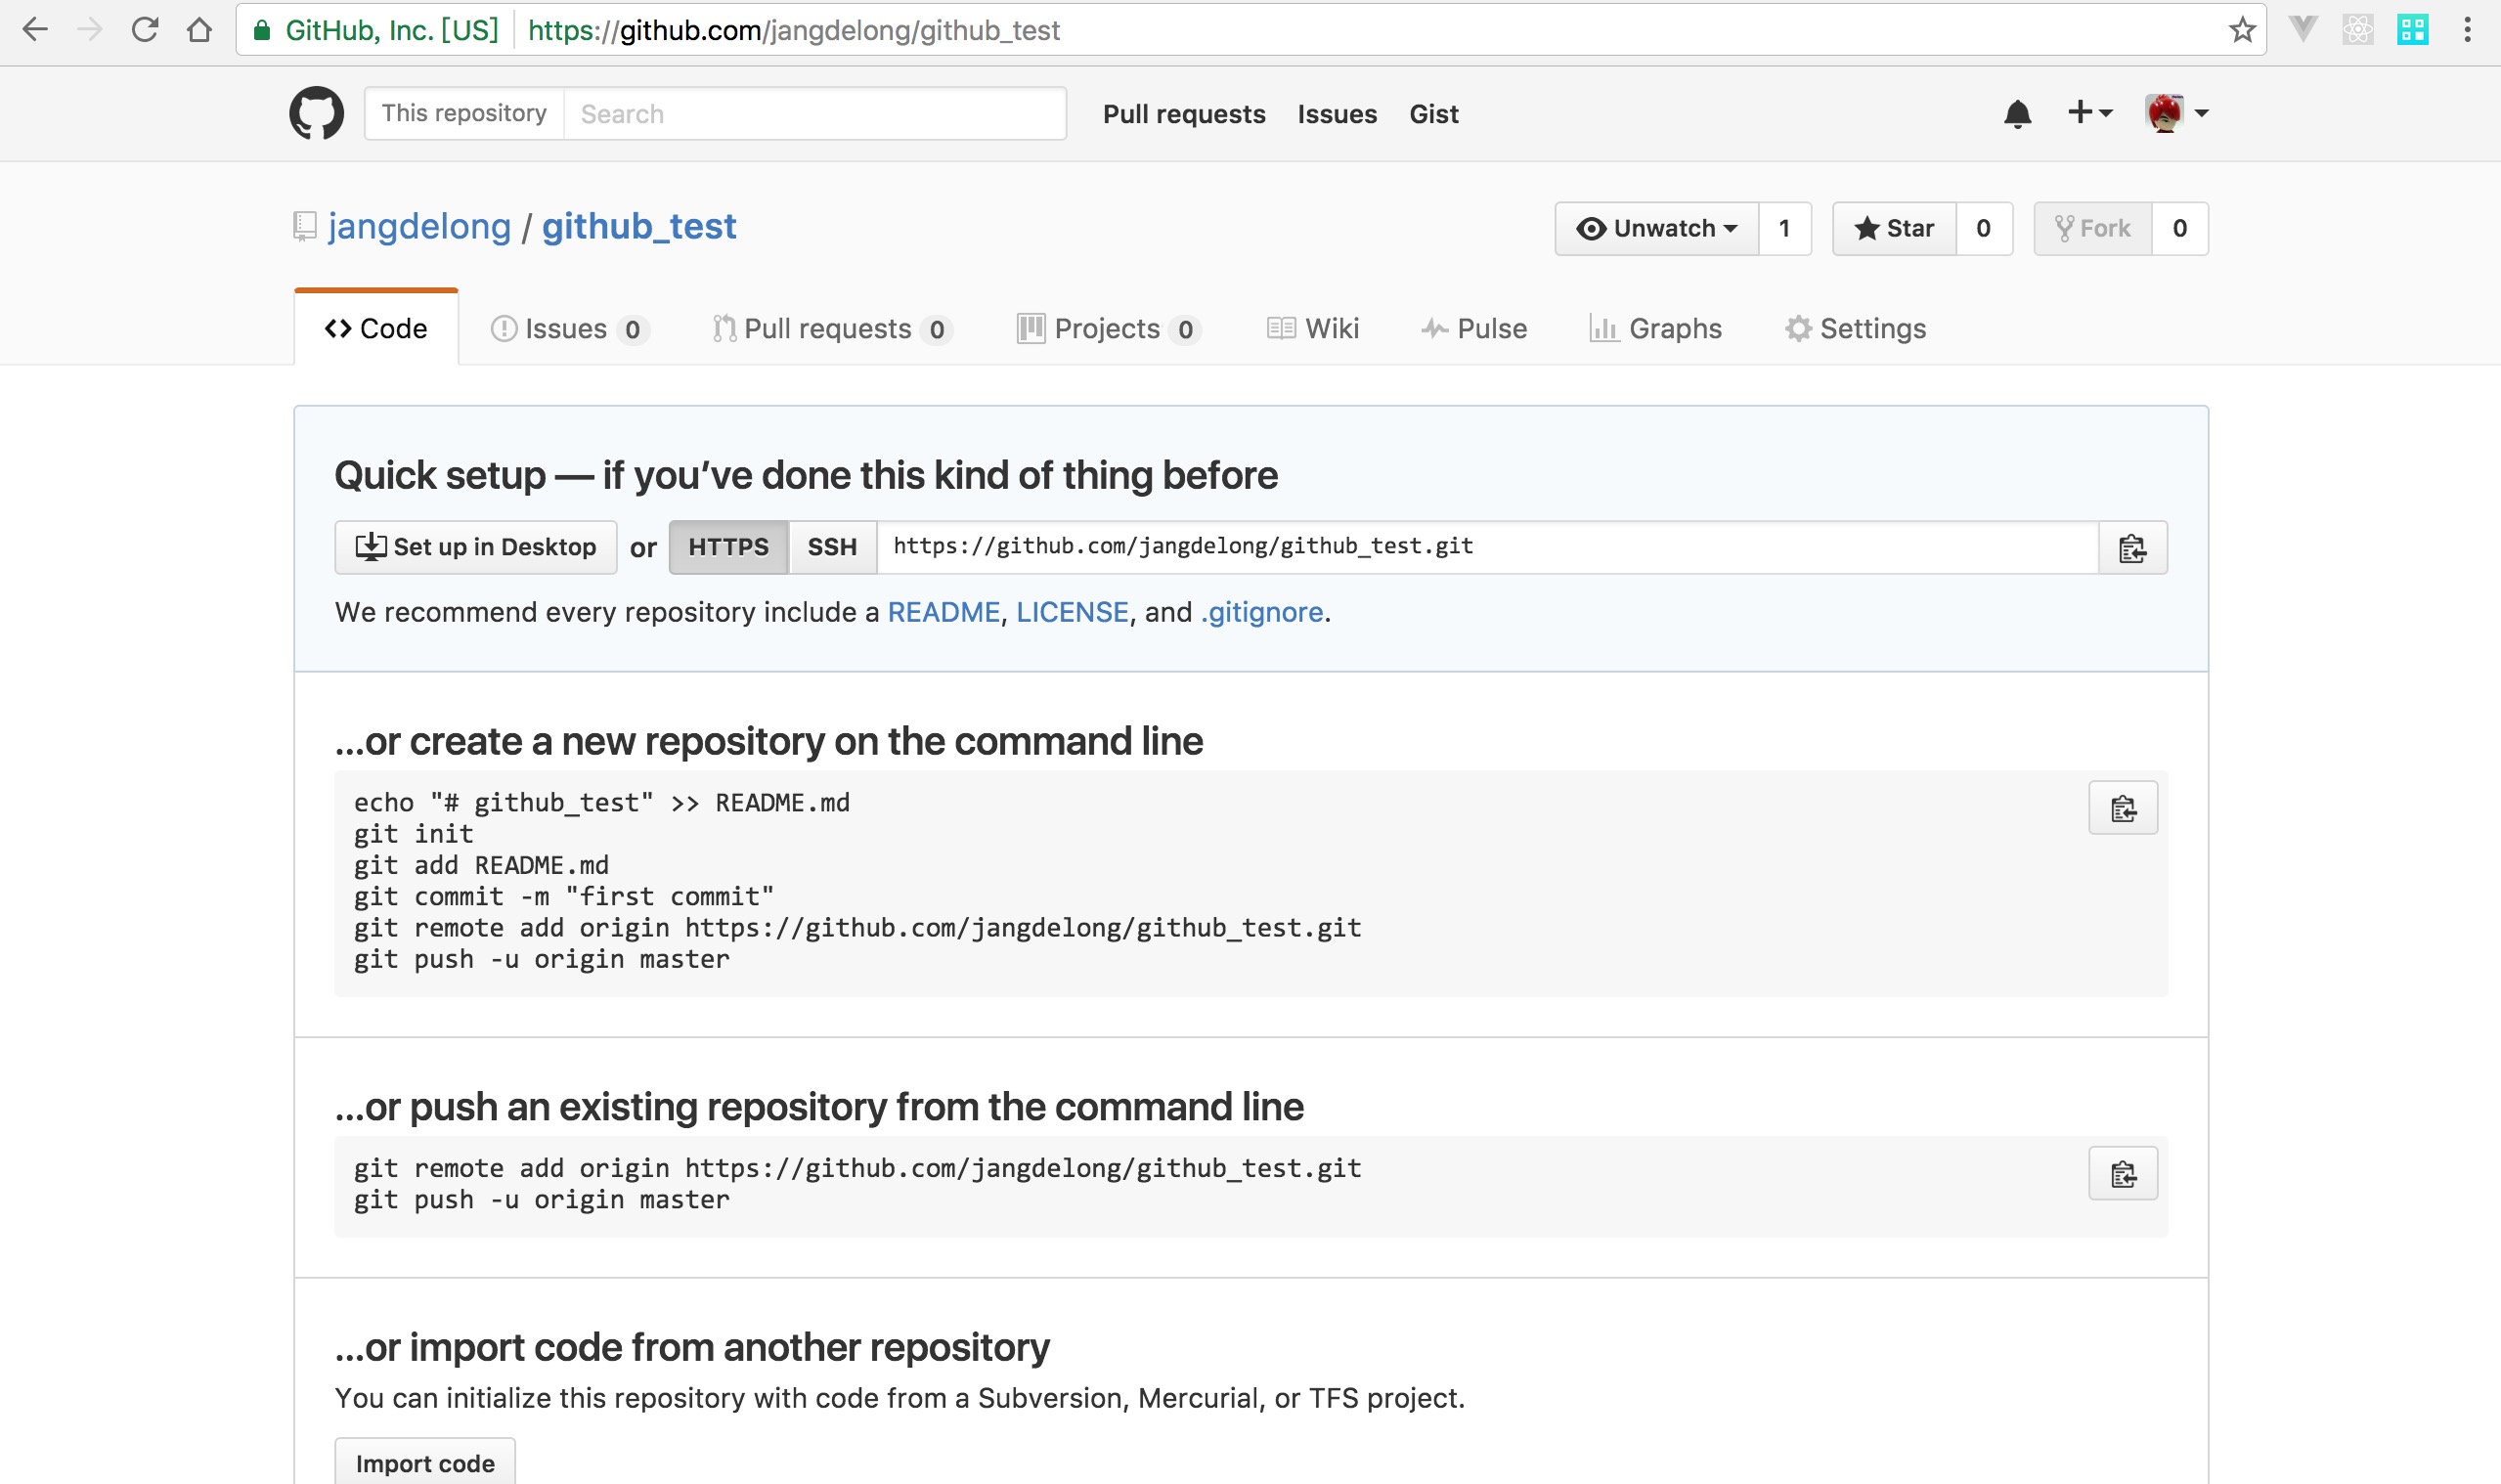
Task: Click the browser forward arrow
Action: (90, 30)
